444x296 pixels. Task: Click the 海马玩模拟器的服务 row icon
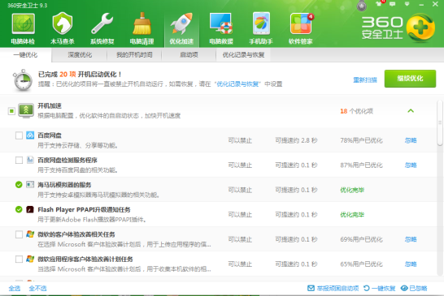tap(30, 184)
